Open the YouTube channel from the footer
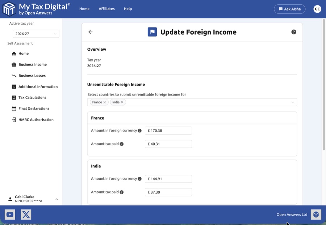This screenshot has width=326, height=225. coord(10,214)
